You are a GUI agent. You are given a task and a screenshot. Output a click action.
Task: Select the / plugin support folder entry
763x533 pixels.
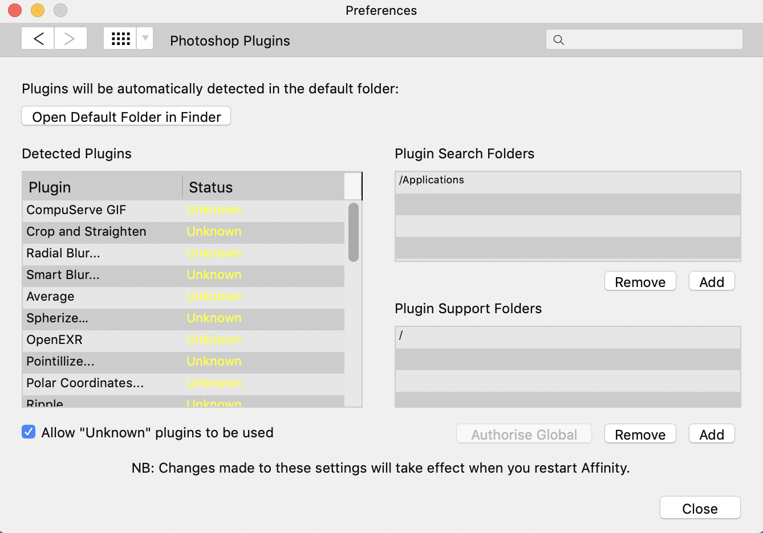pyautogui.click(x=568, y=338)
